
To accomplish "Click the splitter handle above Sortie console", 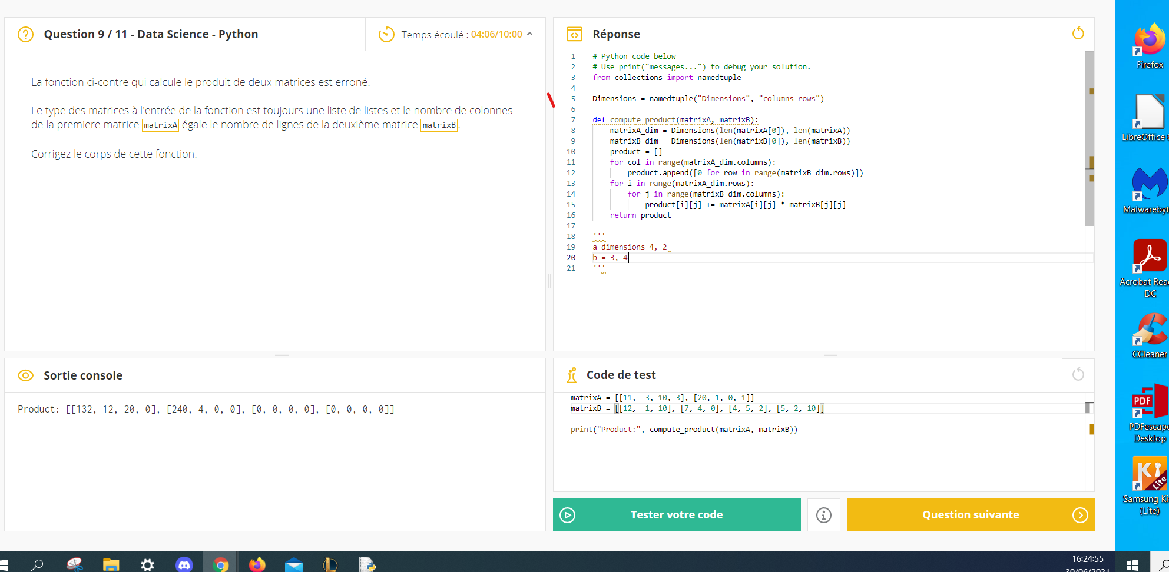I will pyautogui.click(x=282, y=355).
